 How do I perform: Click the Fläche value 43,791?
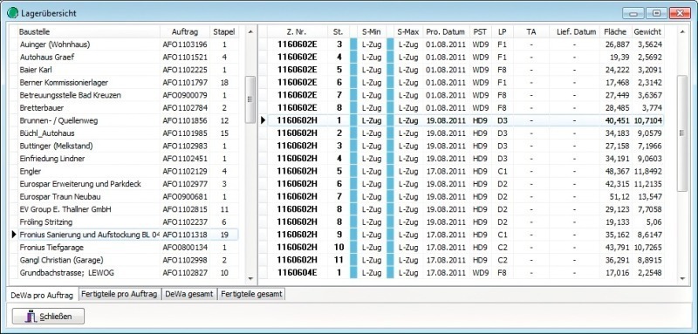[618, 248]
